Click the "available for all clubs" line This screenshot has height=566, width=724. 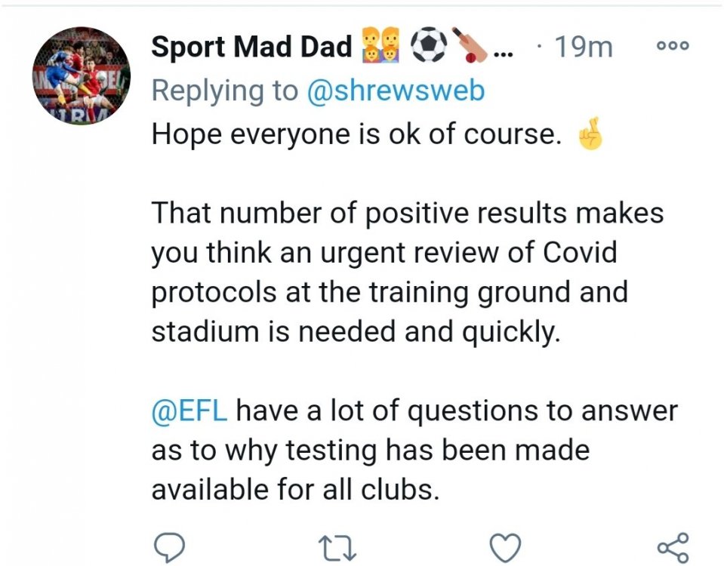pyautogui.click(x=295, y=491)
